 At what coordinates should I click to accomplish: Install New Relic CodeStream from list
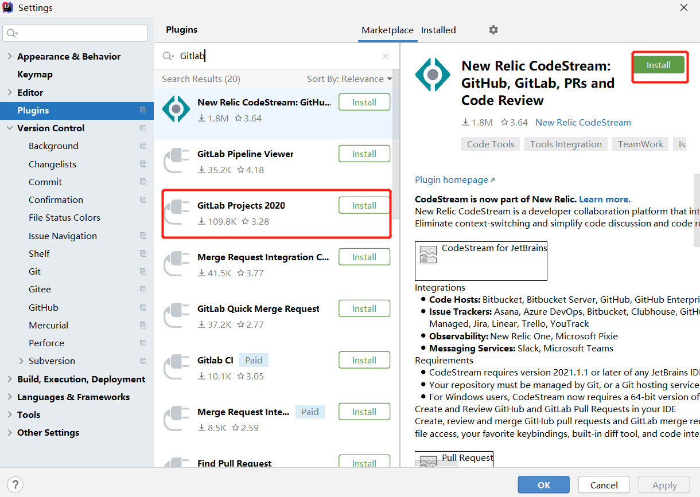point(364,102)
